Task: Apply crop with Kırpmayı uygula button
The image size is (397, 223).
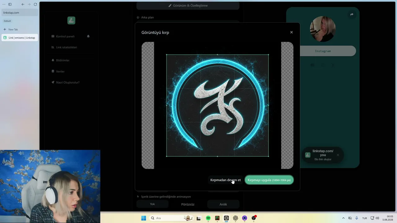Action: (269, 180)
